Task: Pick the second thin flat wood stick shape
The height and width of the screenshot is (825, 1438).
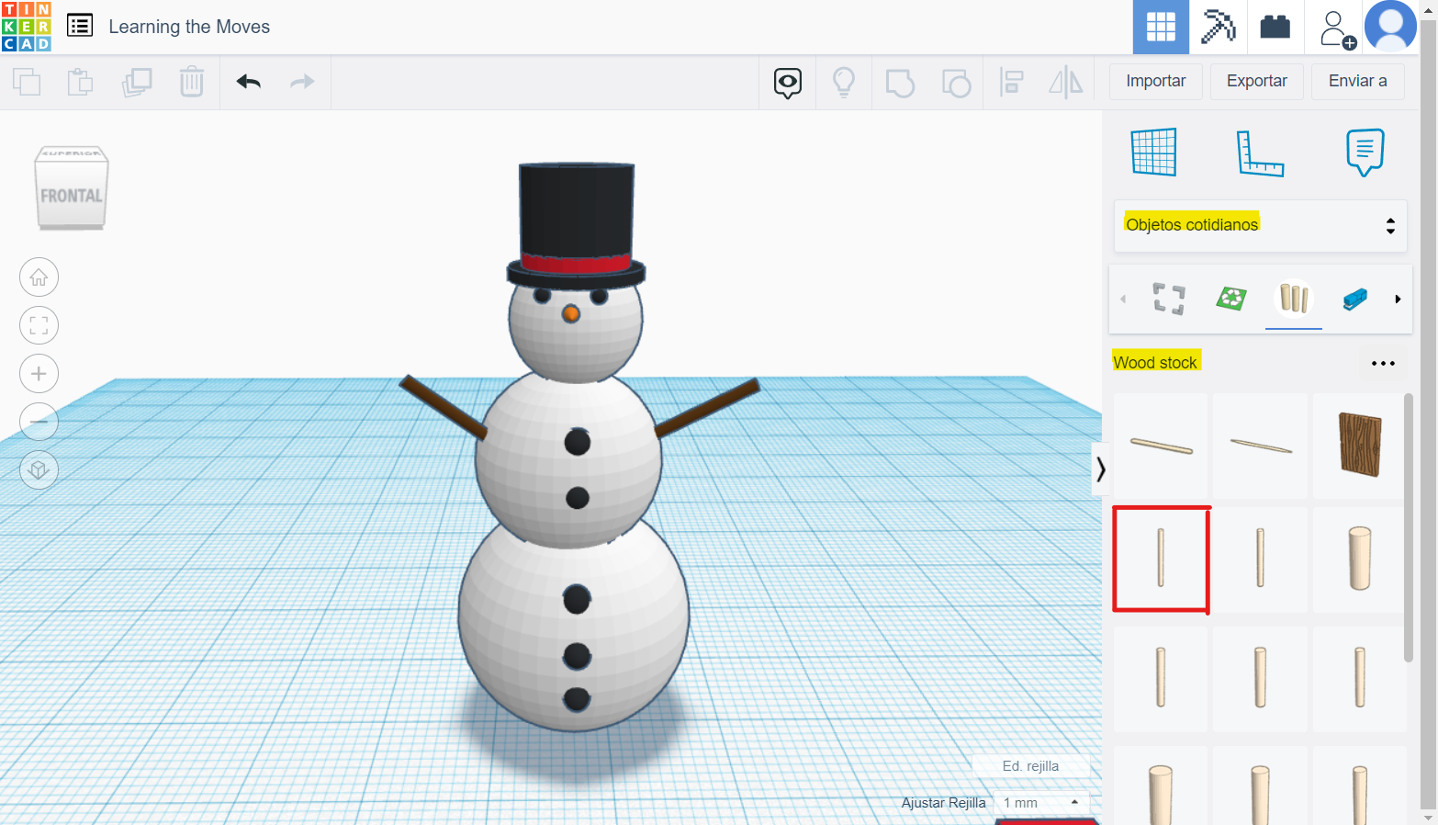Action: [x=1260, y=446]
